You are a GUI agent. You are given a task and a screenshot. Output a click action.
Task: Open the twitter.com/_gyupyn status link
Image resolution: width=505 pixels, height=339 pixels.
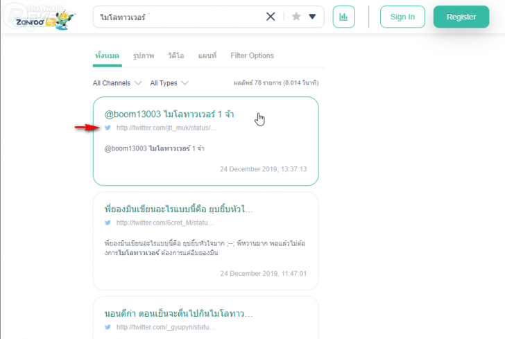pyautogui.click(x=166, y=327)
